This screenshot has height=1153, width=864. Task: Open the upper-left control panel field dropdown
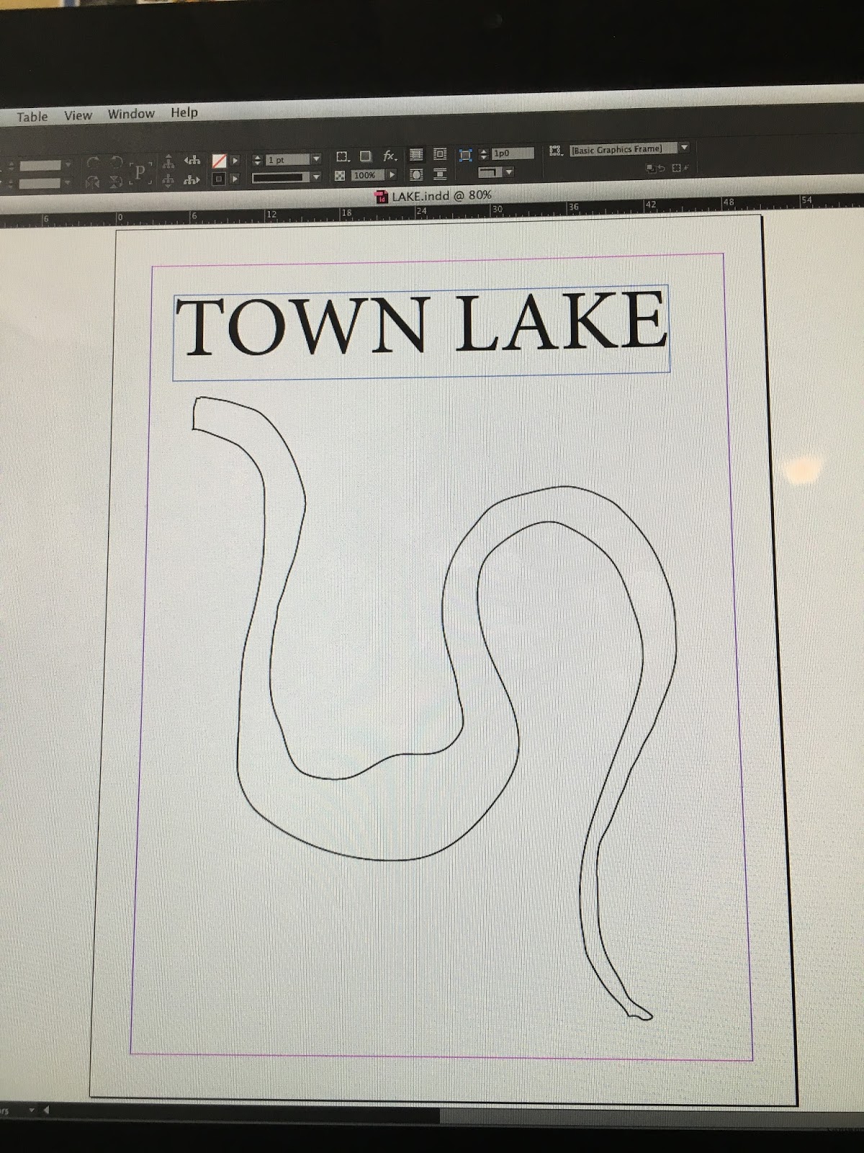point(68,164)
